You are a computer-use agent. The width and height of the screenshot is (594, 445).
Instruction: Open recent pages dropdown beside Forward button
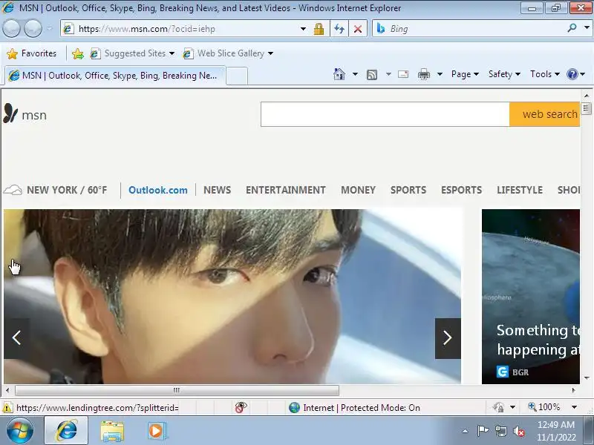50,29
